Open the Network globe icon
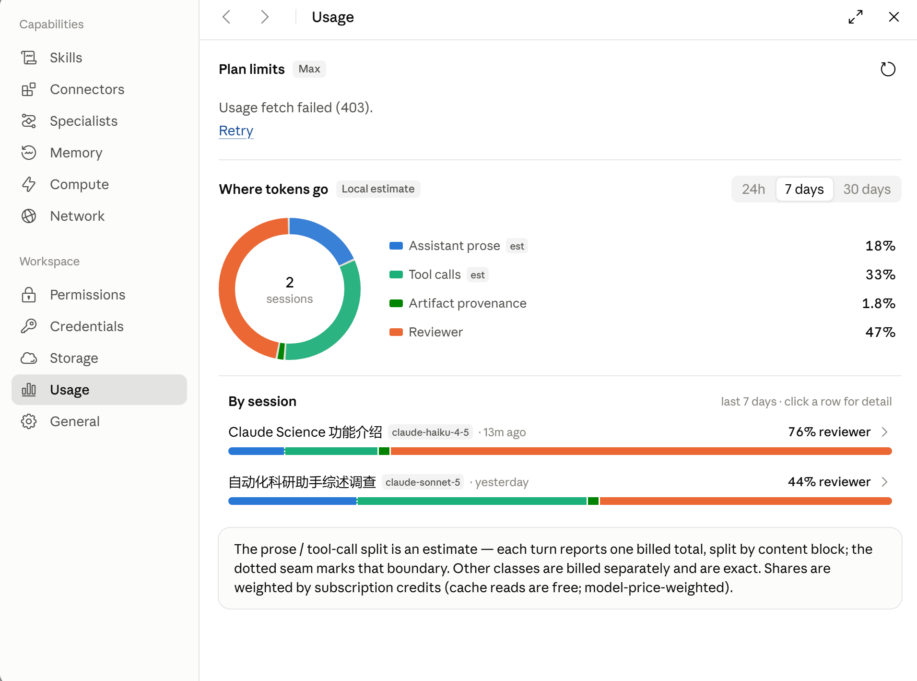Screen dimensions: 917x681 coord(29,216)
